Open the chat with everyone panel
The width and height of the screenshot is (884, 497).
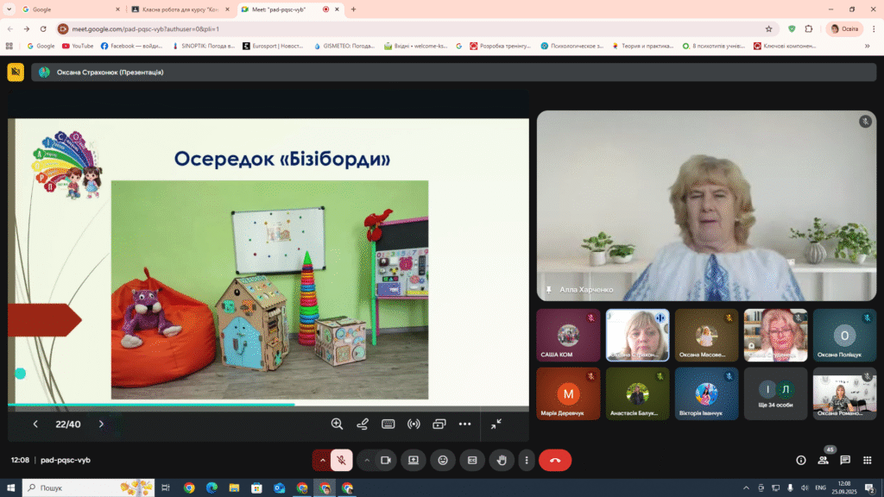coord(844,461)
